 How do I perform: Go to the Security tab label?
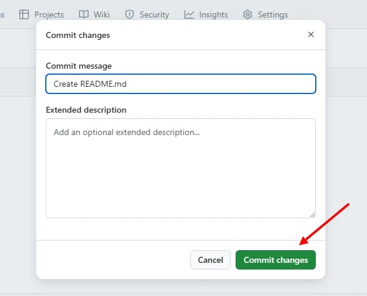154,14
